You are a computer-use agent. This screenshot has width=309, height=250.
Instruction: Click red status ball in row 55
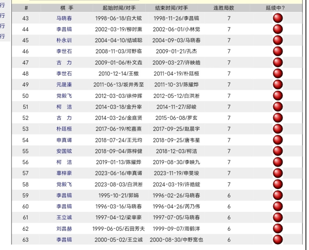pyautogui.click(x=278, y=151)
